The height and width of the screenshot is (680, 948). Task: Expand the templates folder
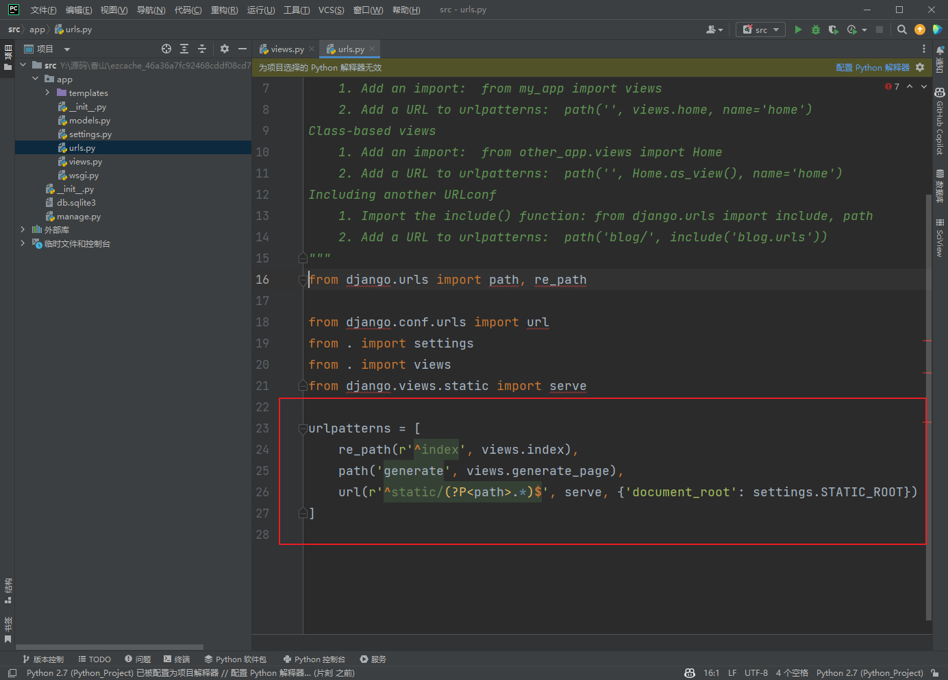(x=47, y=93)
